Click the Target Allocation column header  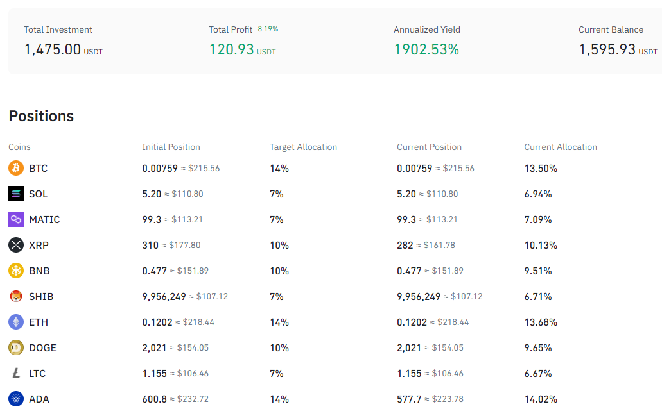point(304,147)
